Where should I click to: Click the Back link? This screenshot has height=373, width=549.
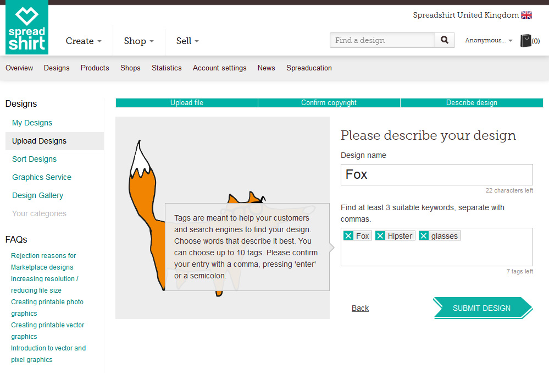(360, 308)
